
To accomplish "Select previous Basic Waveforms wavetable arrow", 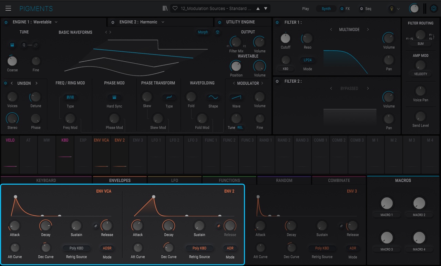I will (106, 32).
